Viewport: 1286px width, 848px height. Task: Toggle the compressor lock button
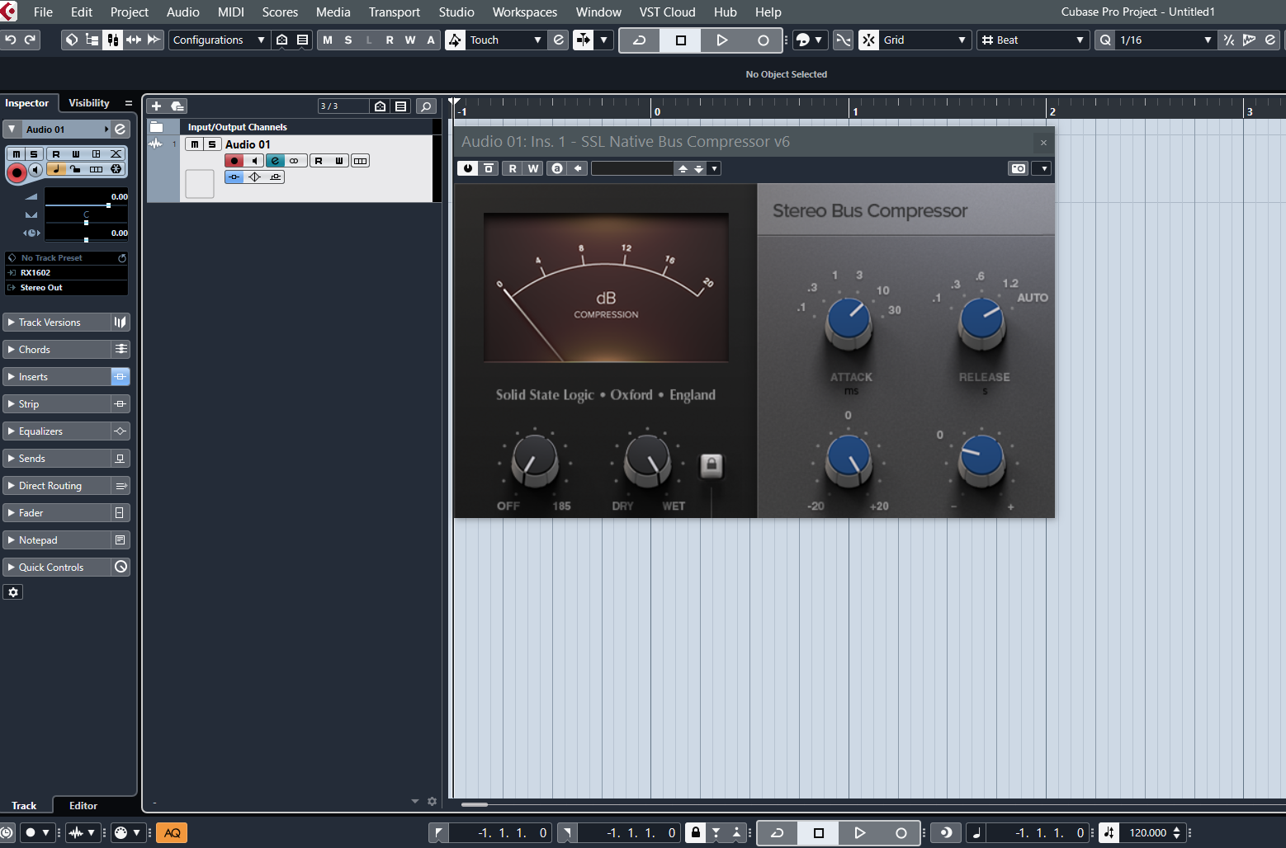tap(712, 466)
